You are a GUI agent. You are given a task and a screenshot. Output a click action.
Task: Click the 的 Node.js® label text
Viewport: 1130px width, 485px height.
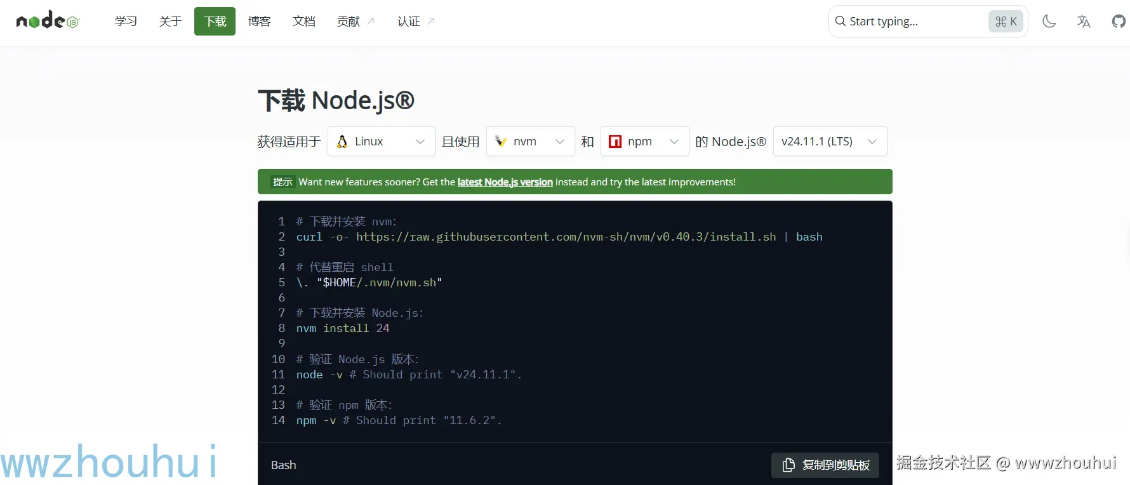coord(731,142)
